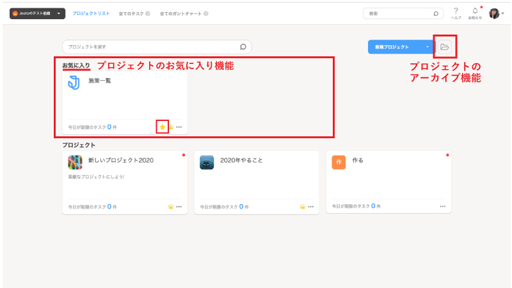512x288 pixels.
Task: Click the help question mark icon
Action: point(456,11)
